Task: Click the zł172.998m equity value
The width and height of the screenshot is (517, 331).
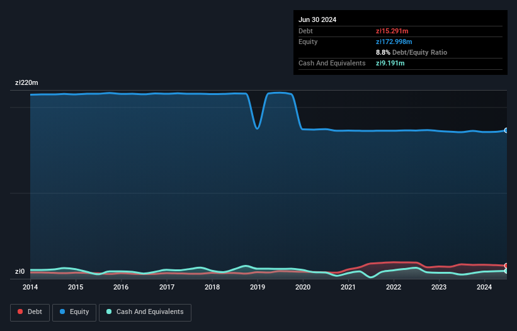Action: pyautogui.click(x=394, y=42)
